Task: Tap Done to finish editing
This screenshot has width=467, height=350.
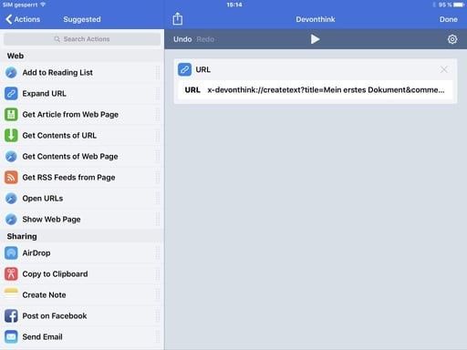Action: (x=448, y=19)
